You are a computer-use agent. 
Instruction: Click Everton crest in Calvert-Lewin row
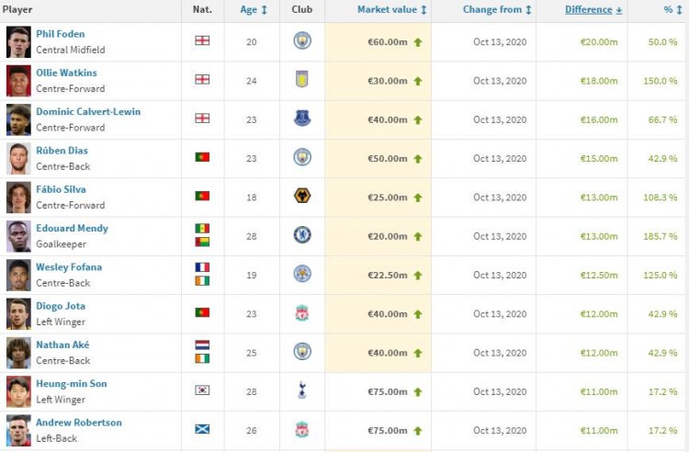(302, 119)
